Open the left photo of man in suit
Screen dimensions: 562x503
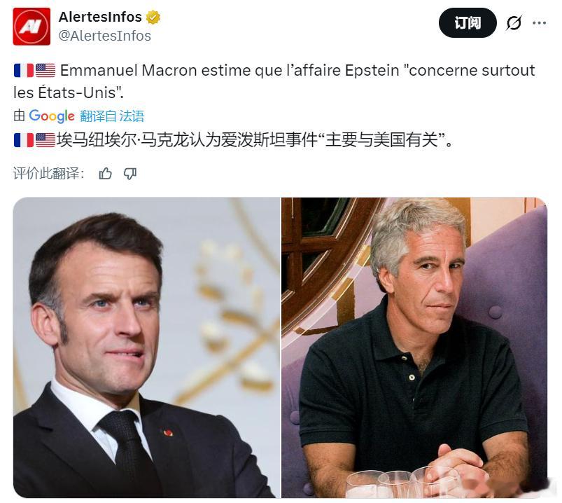coord(146,347)
